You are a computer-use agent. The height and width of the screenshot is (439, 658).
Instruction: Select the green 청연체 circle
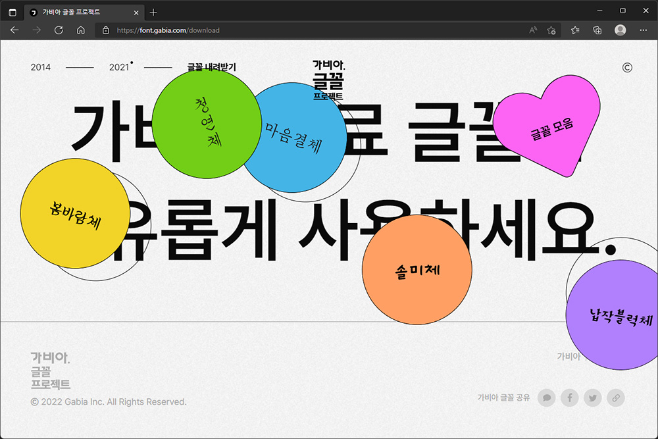(x=207, y=124)
